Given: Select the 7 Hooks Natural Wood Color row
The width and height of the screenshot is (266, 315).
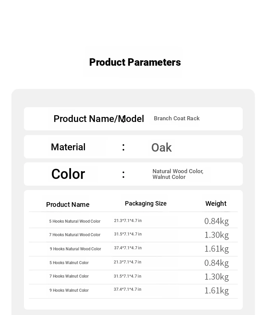Looking at the screenshot, I should pos(133,235).
